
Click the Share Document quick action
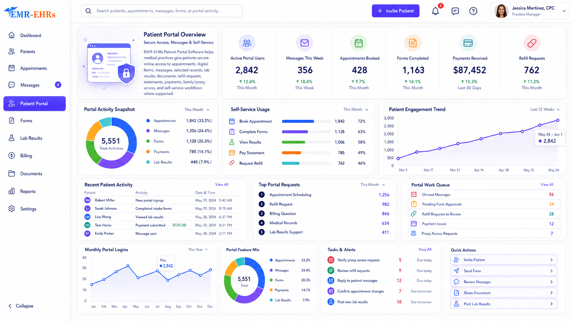[504, 293]
